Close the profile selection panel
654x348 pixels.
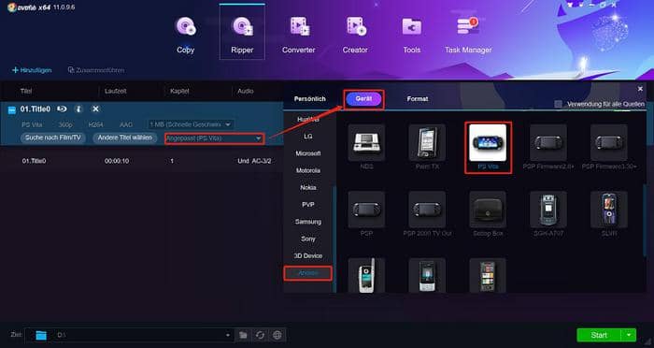(x=640, y=89)
